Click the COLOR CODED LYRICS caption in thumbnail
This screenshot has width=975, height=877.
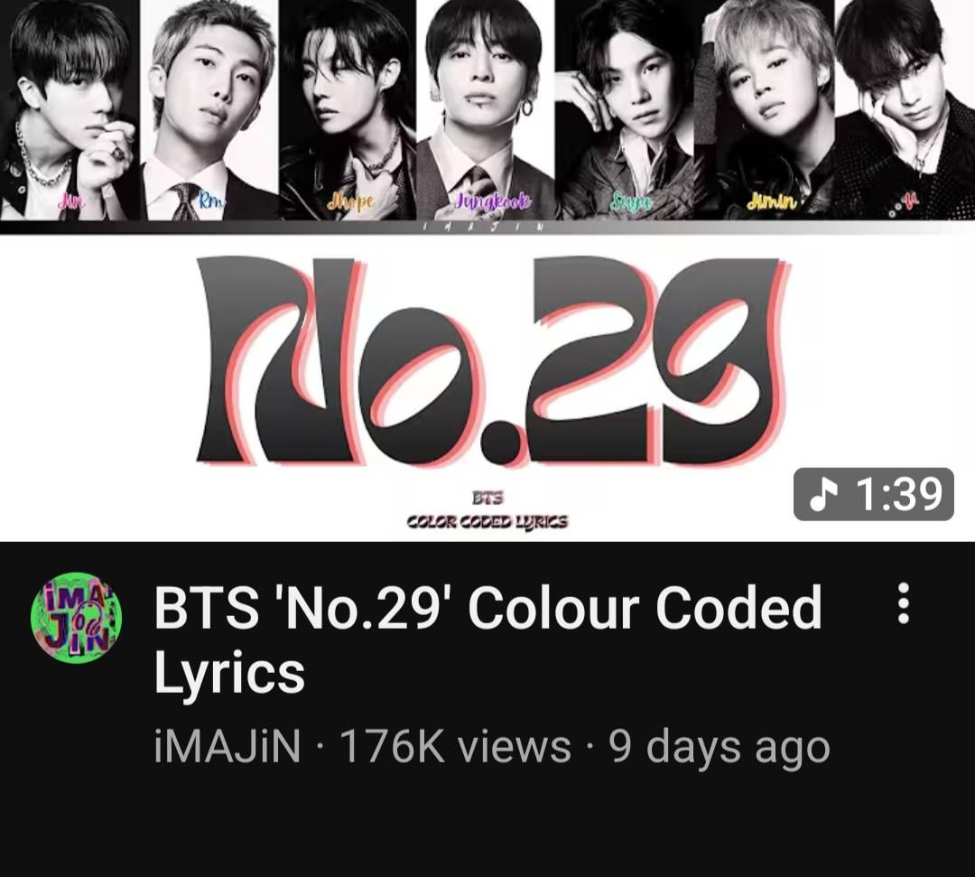[x=487, y=521]
